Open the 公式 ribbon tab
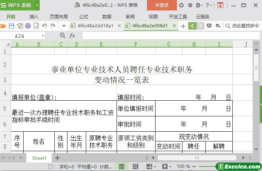Screen dimensions: 262x171 [x=84, y=17]
